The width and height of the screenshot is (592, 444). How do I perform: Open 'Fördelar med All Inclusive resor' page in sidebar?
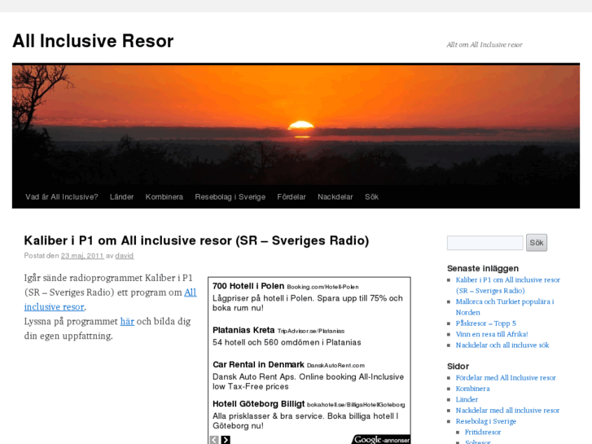pyautogui.click(x=506, y=378)
